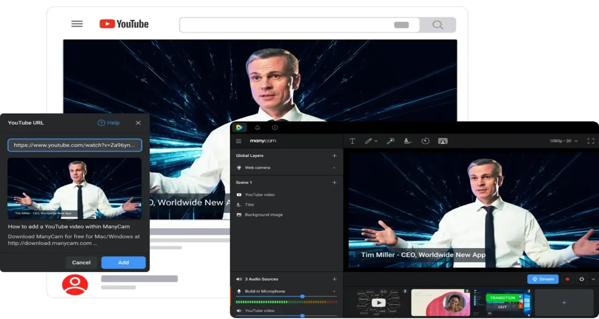Click the video preview thumbnail in the dialog

pyautogui.click(x=74, y=188)
